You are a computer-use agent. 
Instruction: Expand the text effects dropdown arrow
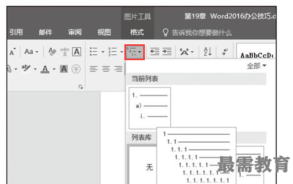tap(16, 69)
